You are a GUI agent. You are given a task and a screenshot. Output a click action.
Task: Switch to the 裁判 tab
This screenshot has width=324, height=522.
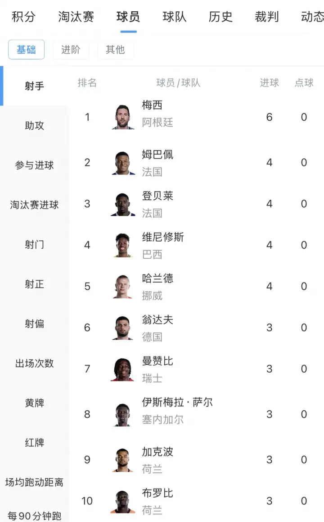(x=267, y=17)
